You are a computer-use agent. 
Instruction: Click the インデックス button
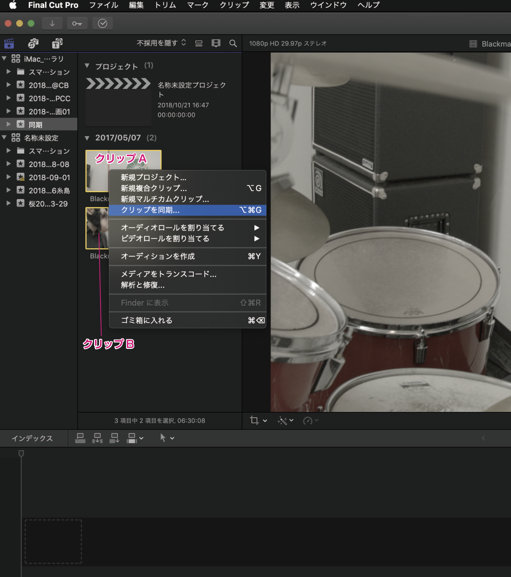(x=32, y=438)
